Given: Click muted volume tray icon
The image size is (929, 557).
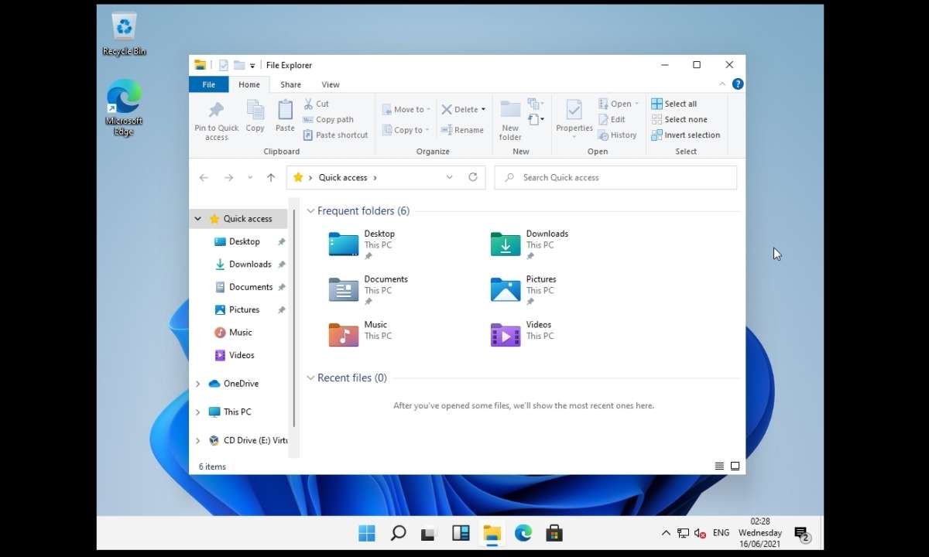Looking at the screenshot, I should (701, 533).
